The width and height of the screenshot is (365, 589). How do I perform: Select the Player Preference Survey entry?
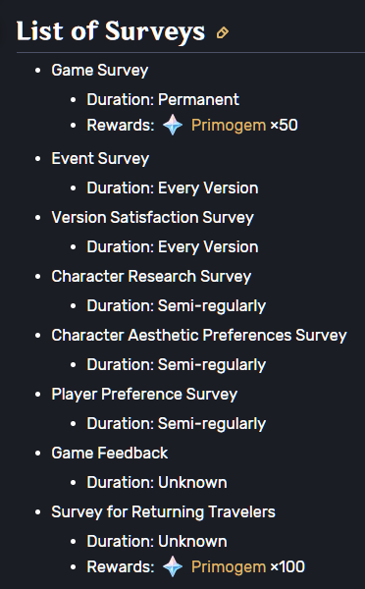[144, 395]
